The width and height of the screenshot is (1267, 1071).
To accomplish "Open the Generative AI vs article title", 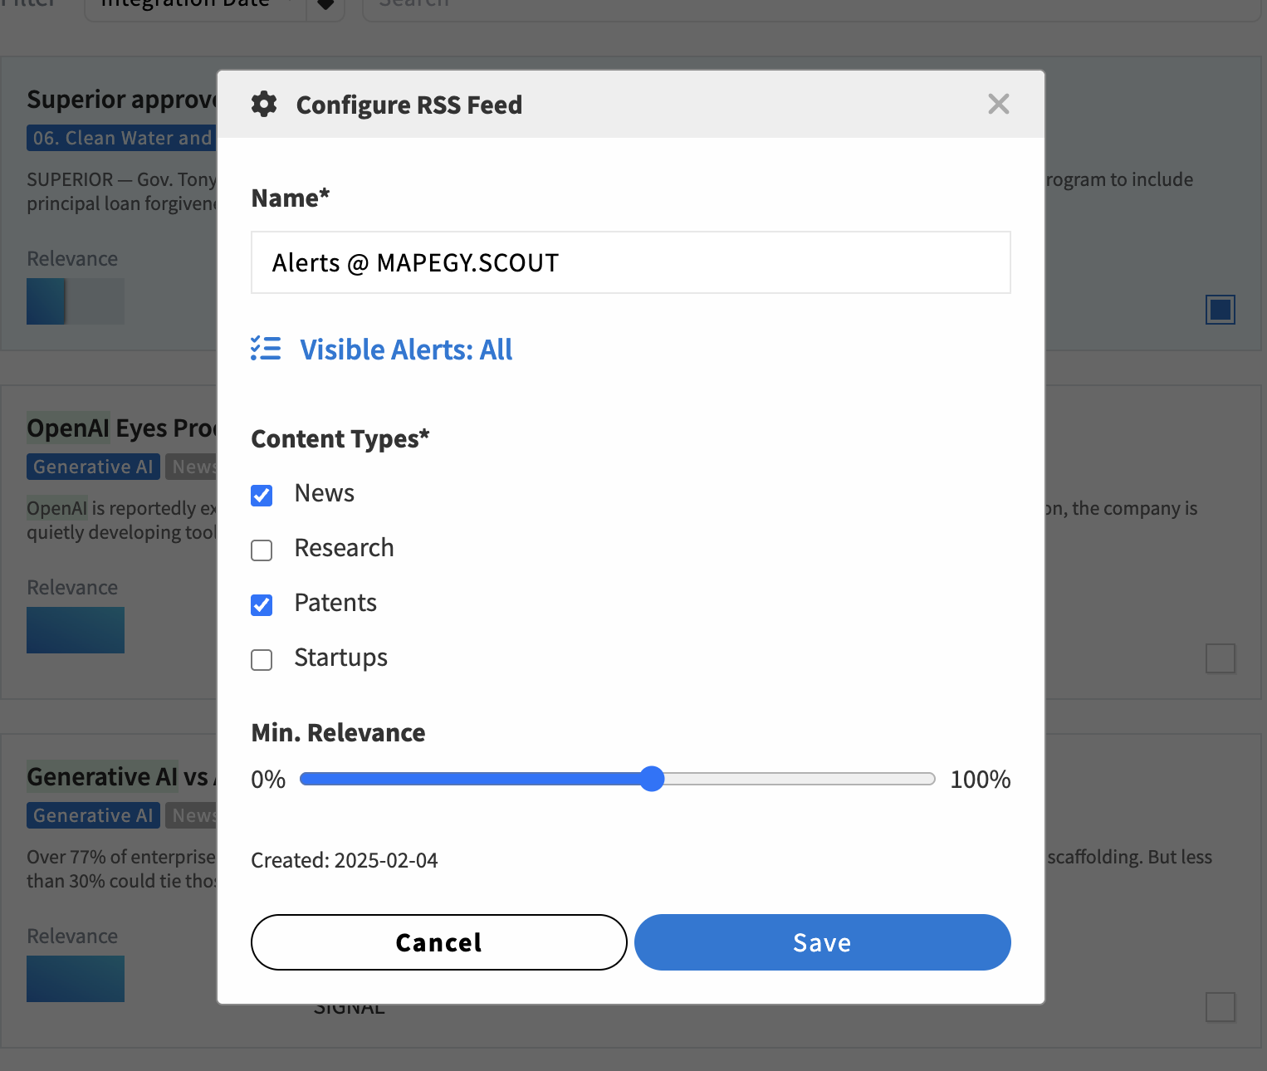I will pos(122,776).
